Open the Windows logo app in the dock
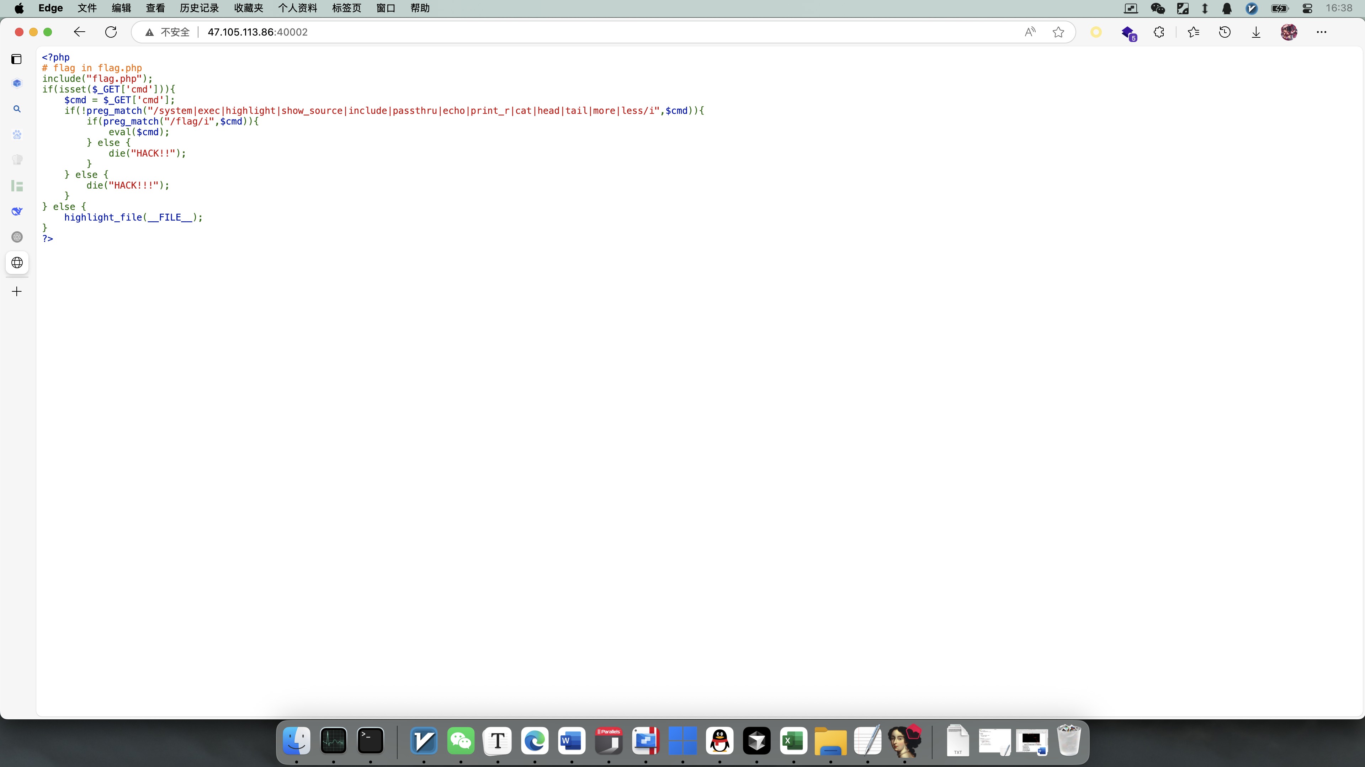This screenshot has height=767, width=1365. (x=682, y=741)
